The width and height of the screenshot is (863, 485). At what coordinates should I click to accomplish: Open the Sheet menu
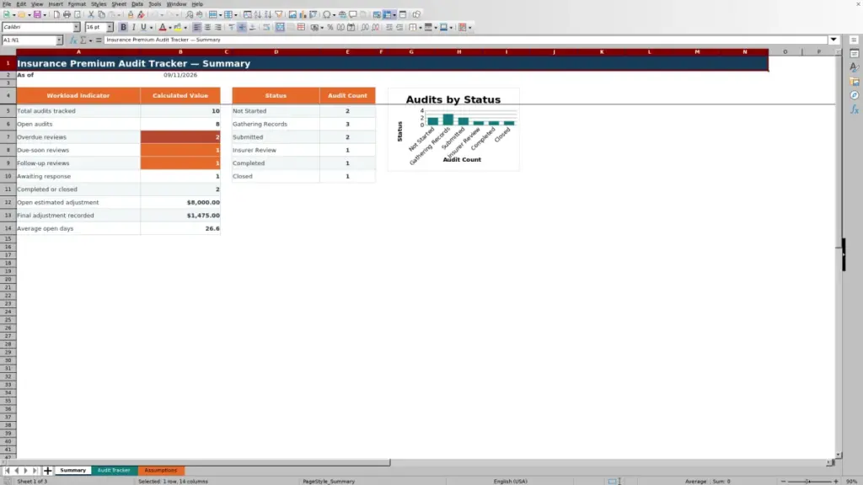point(119,4)
